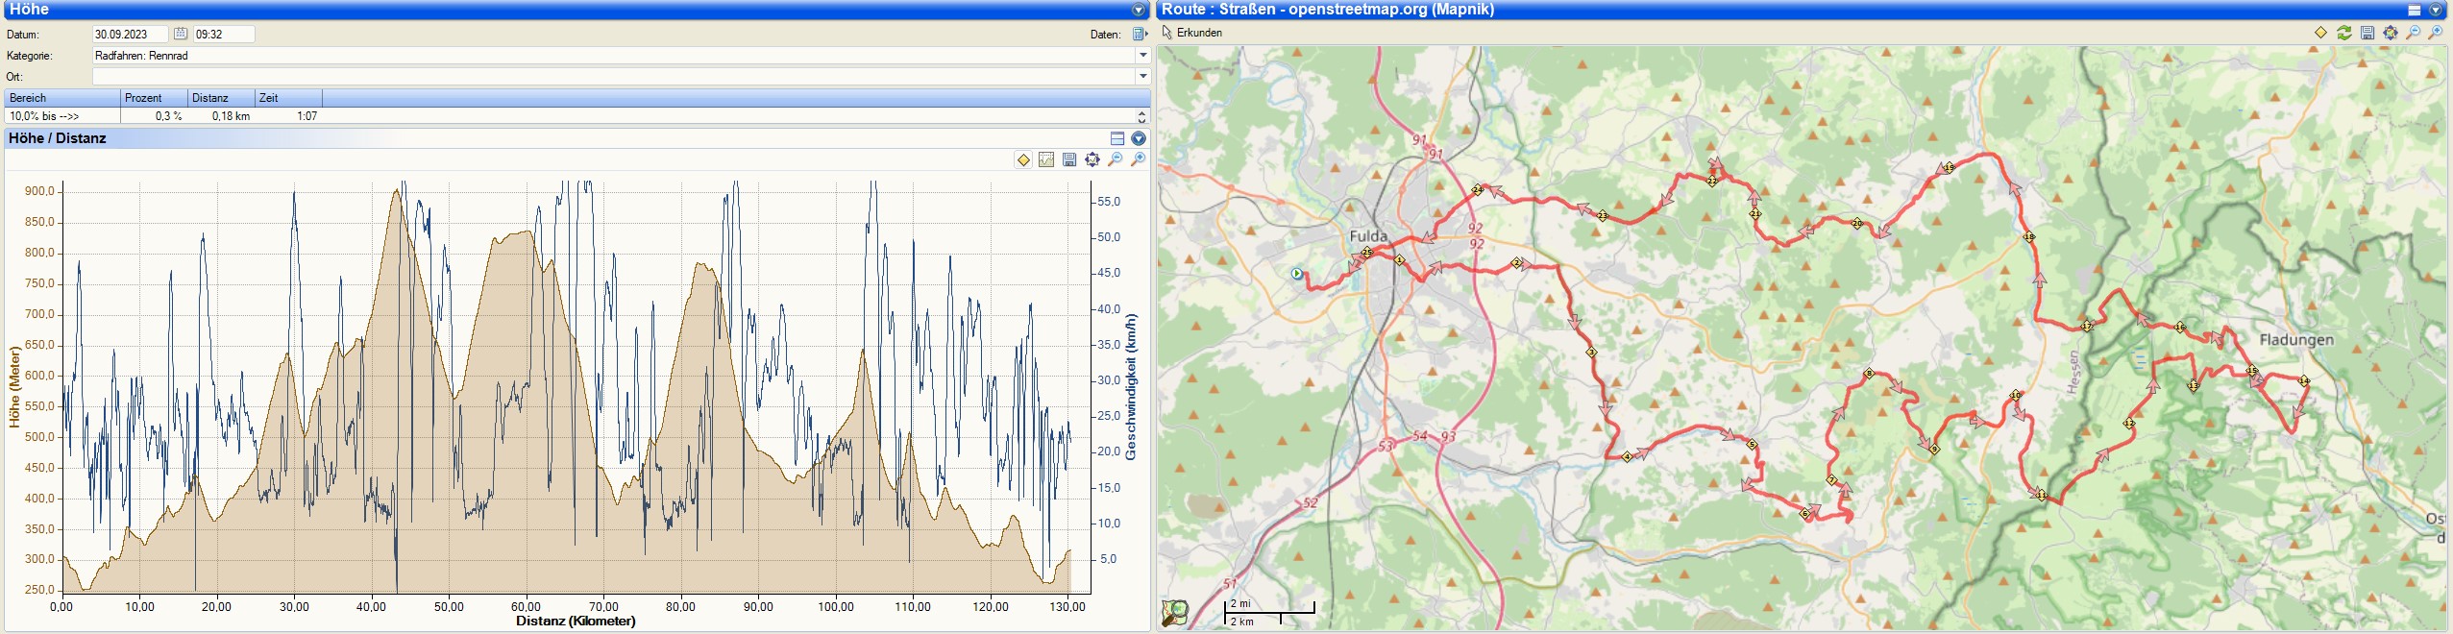The height and width of the screenshot is (634, 2453).
Task: Toggle the chart panel split layout
Action: pos(1117,138)
